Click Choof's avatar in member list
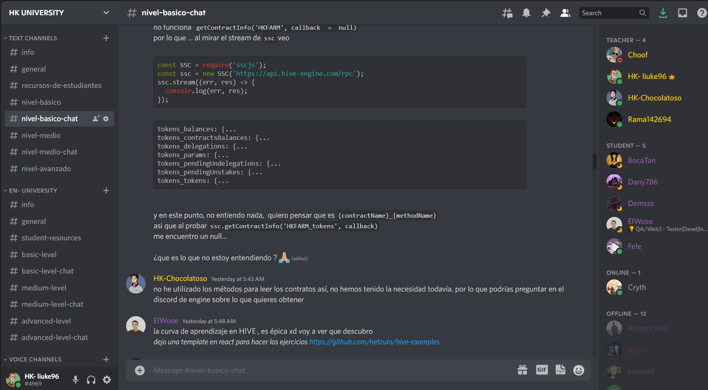The height and width of the screenshot is (390, 708). tap(614, 55)
